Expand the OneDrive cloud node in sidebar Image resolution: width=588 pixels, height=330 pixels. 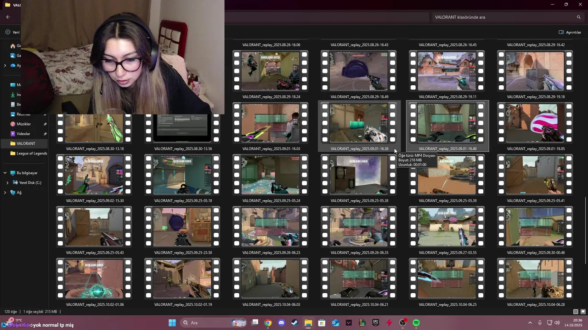click(5, 66)
